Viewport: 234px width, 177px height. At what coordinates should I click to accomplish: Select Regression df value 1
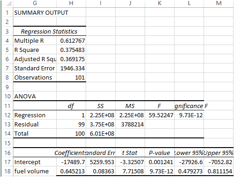(71, 115)
